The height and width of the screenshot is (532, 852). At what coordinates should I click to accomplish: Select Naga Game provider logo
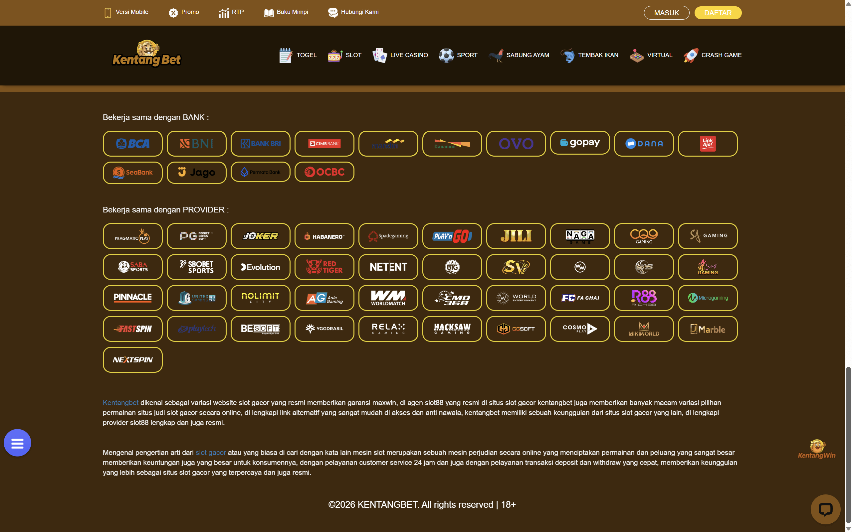(580, 236)
